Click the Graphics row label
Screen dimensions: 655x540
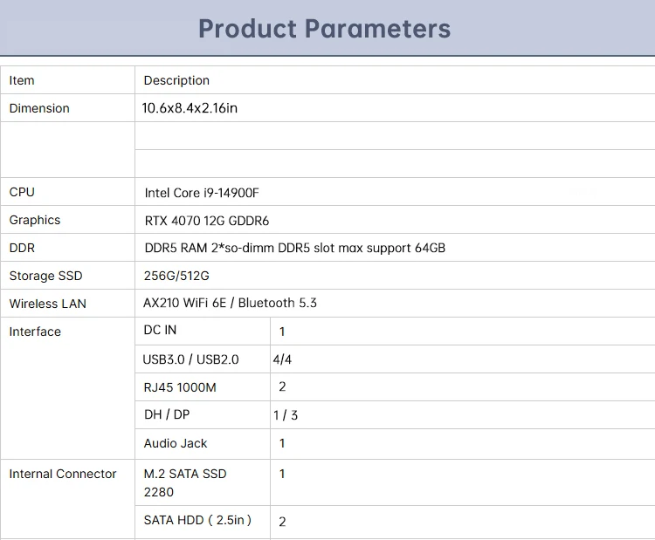point(35,220)
